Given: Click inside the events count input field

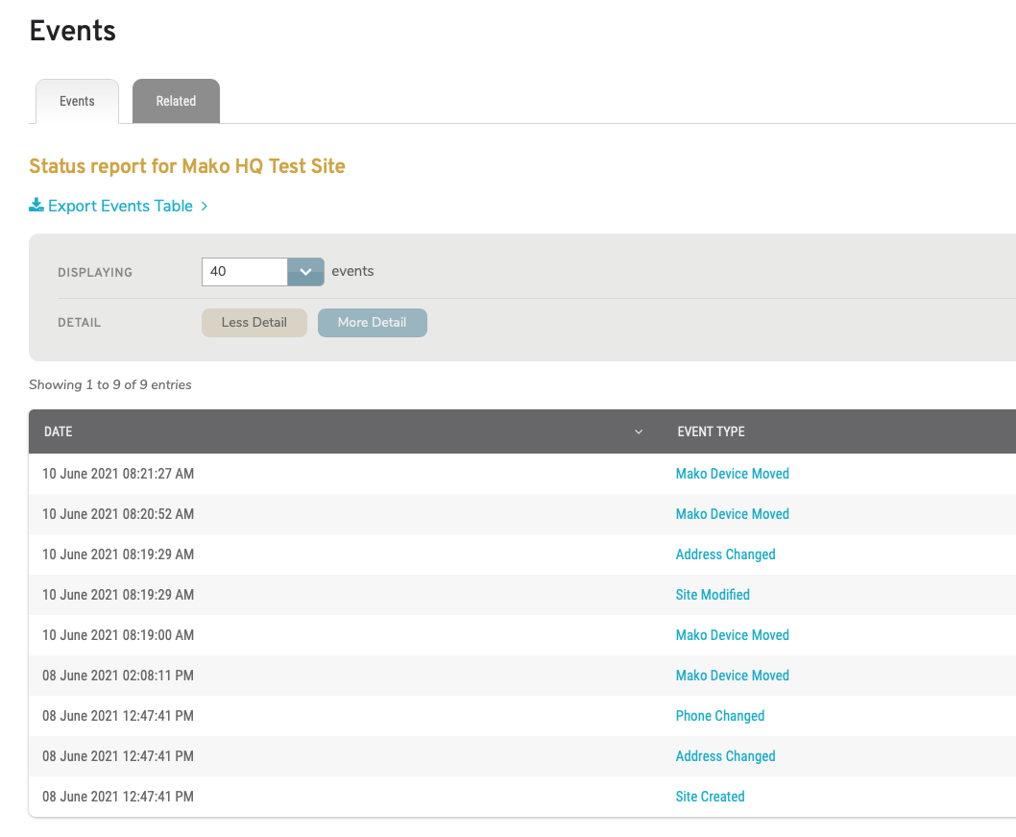Looking at the screenshot, I should coord(244,272).
